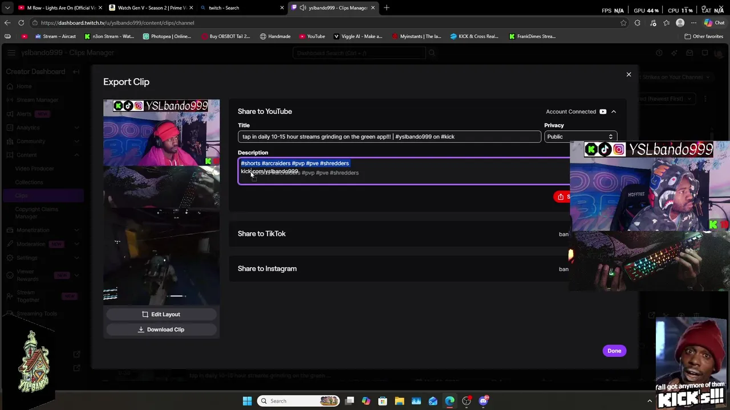Open the Windows Start menu
This screenshot has height=410, width=730.
(x=247, y=401)
